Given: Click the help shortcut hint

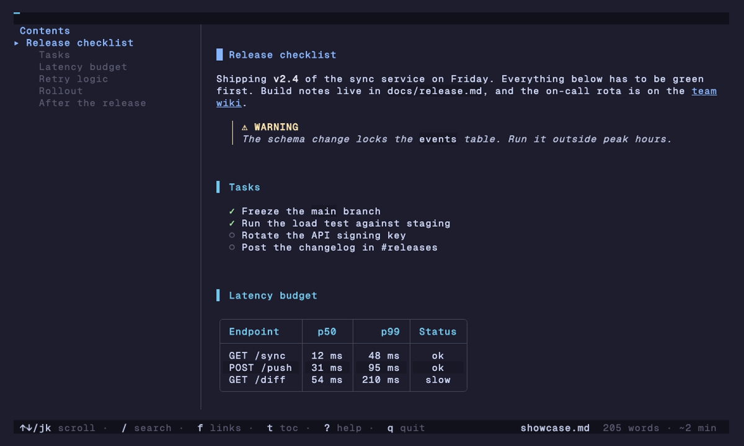Looking at the screenshot, I should click(x=343, y=428).
